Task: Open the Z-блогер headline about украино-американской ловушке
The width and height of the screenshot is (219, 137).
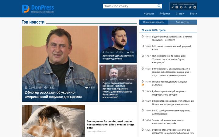Action: (53, 95)
